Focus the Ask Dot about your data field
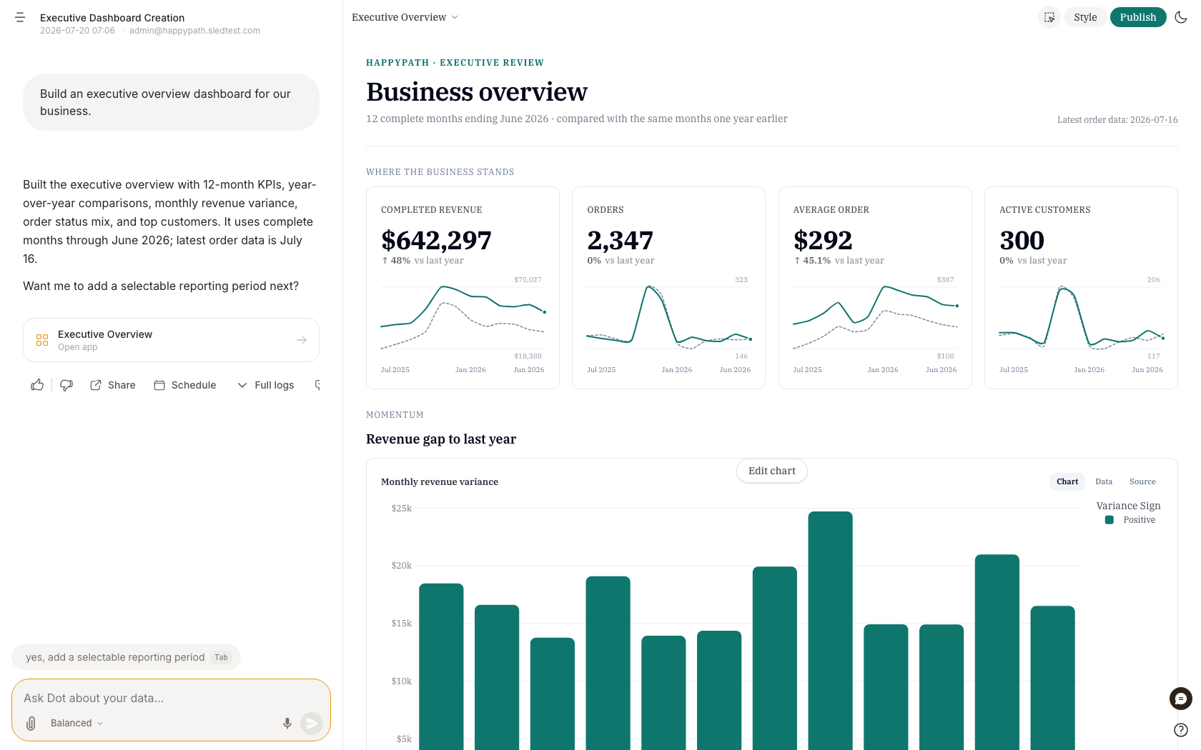The height and width of the screenshot is (750, 1201). coord(171,698)
